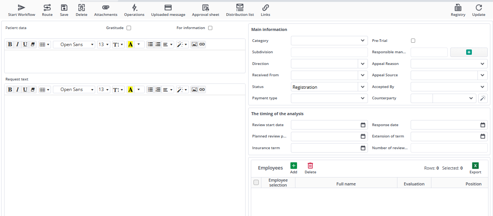Expand the Status dropdown arrow
The height and width of the screenshot is (216, 493).
(x=363, y=87)
